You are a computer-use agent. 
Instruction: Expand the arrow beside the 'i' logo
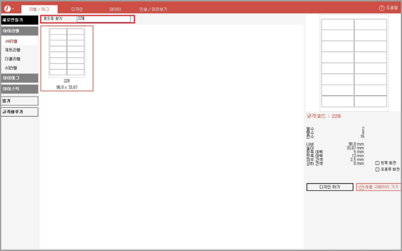pos(13,9)
